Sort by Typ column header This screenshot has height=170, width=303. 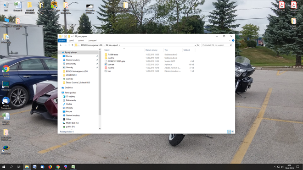(166, 50)
